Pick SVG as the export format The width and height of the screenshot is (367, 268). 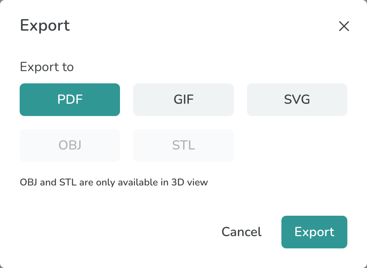tap(297, 100)
